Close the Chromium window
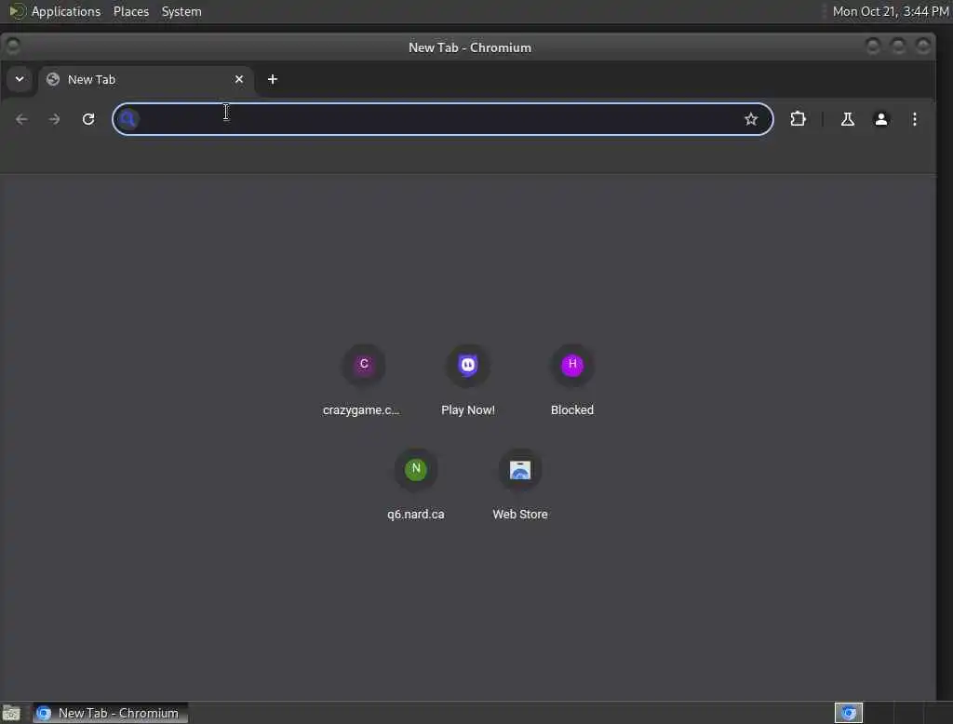Viewport: 953px width, 724px height. pyautogui.click(x=923, y=47)
